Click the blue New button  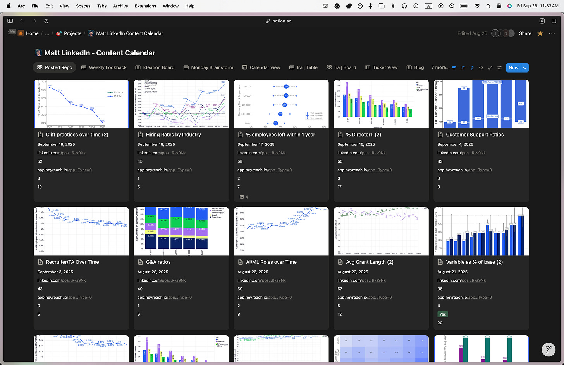click(x=513, y=67)
